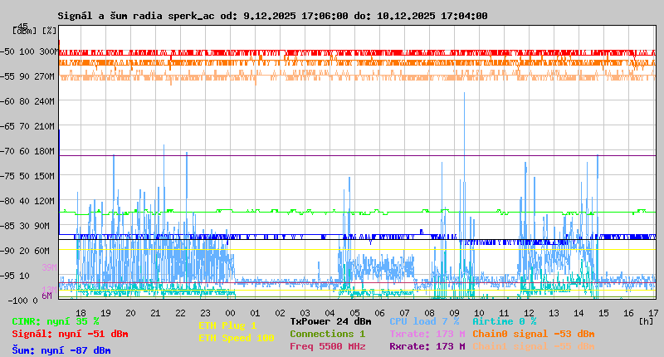Click the 'Chain0 signal -53 dBm' legend label
The height and width of the screenshot is (357, 664).
click(x=534, y=334)
